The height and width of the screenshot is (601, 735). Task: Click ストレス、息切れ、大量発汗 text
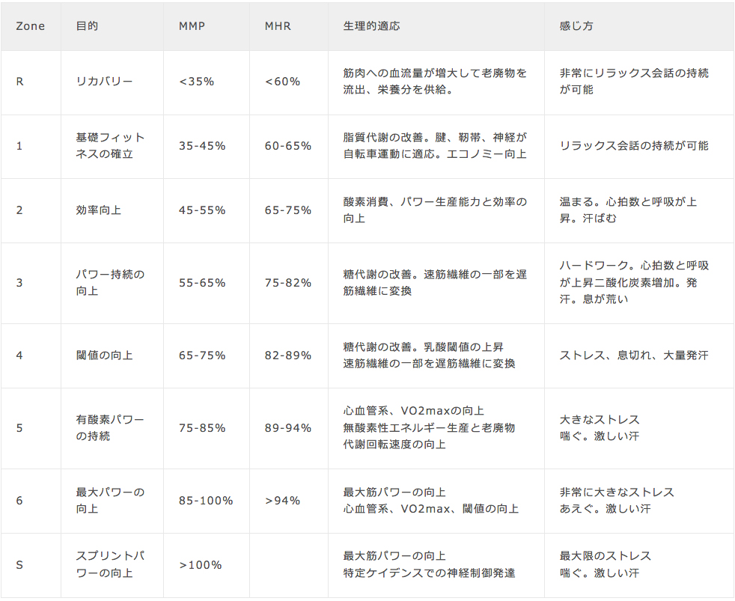[633, 356]
